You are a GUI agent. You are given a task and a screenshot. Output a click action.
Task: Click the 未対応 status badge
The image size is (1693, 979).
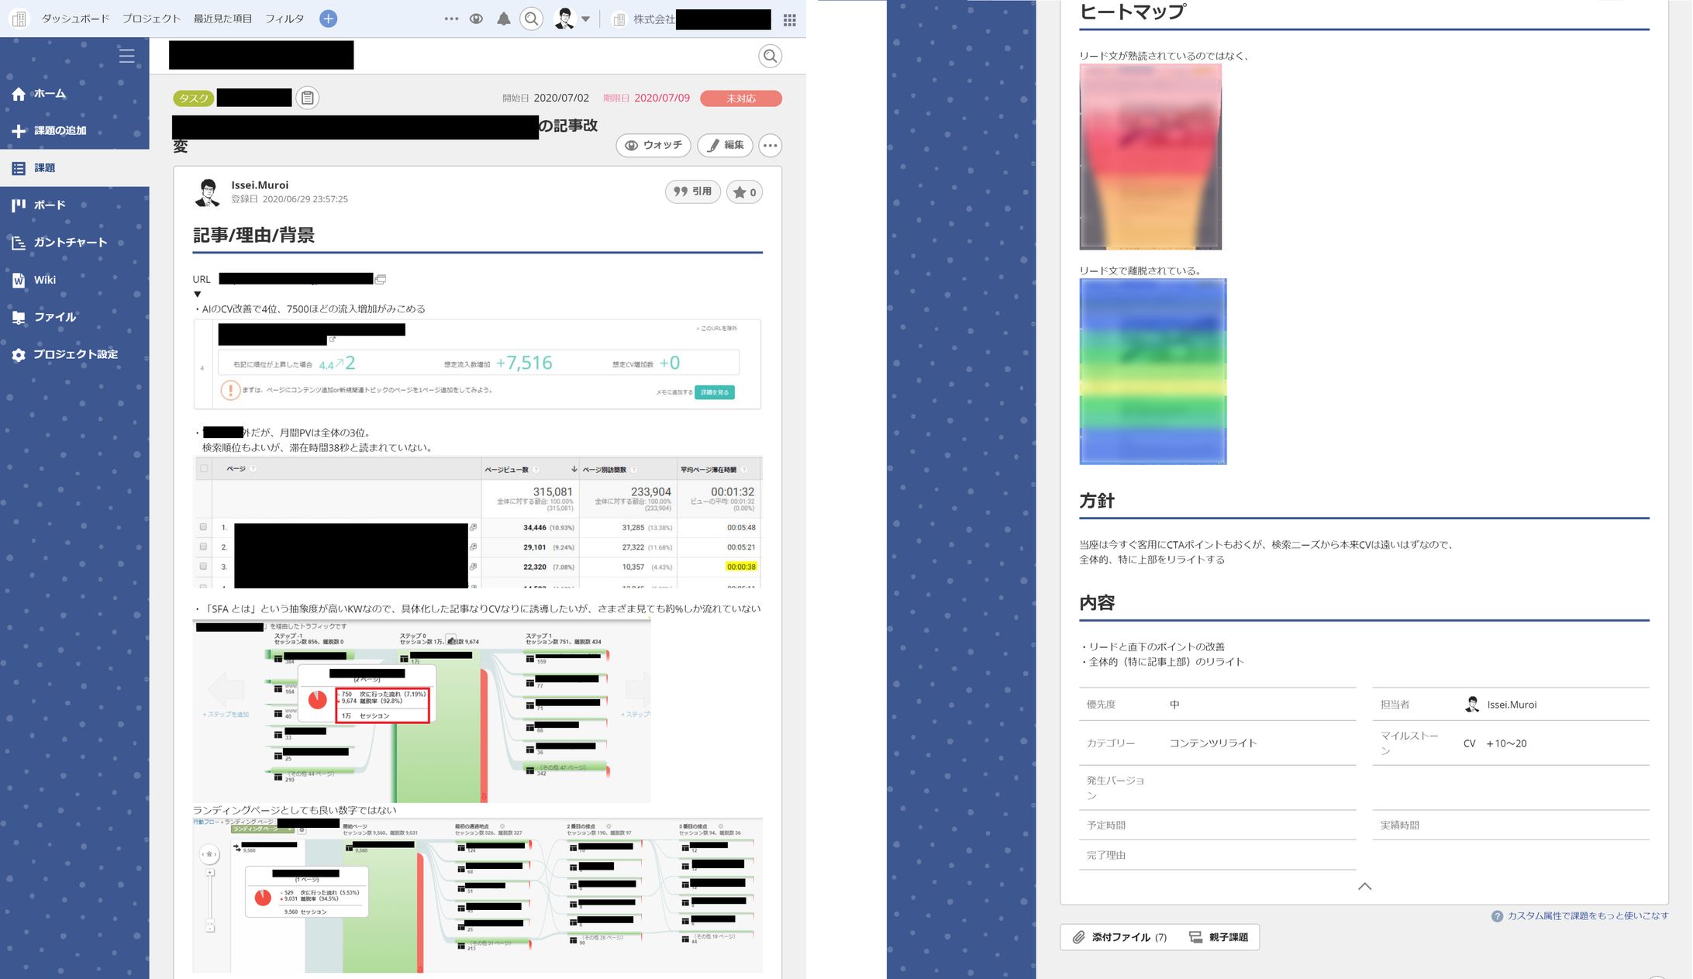[x=740, y=98]
